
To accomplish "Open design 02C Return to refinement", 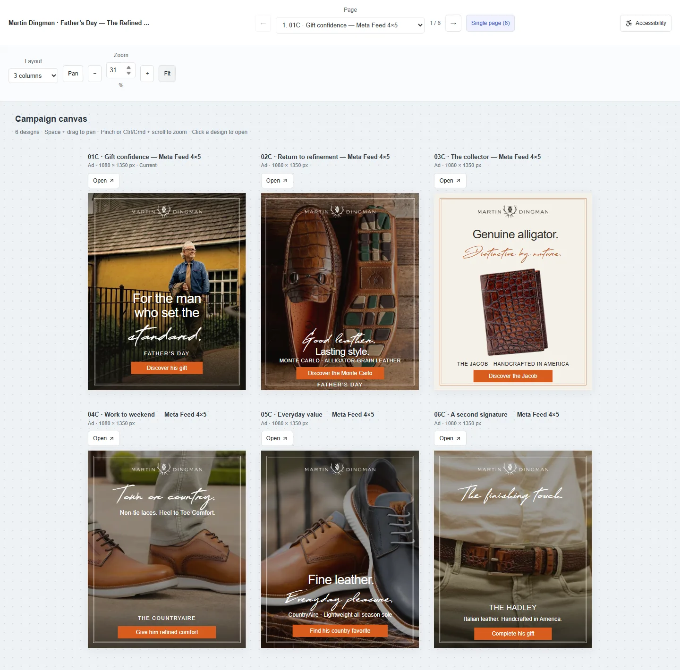I will pyautogui.click(x=277, y=181).
